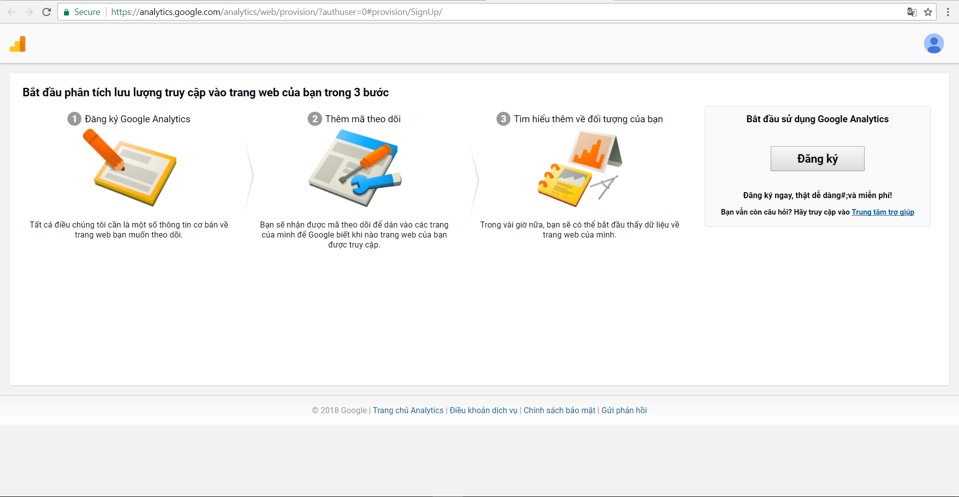
Task: Open the Google Translate page icon
Action: click(912, 12)
